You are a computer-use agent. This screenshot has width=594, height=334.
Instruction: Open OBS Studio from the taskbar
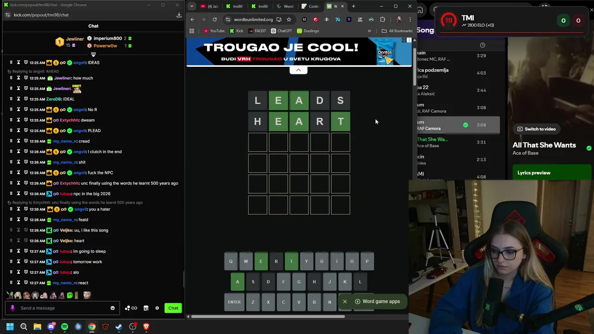coord(133,327)
